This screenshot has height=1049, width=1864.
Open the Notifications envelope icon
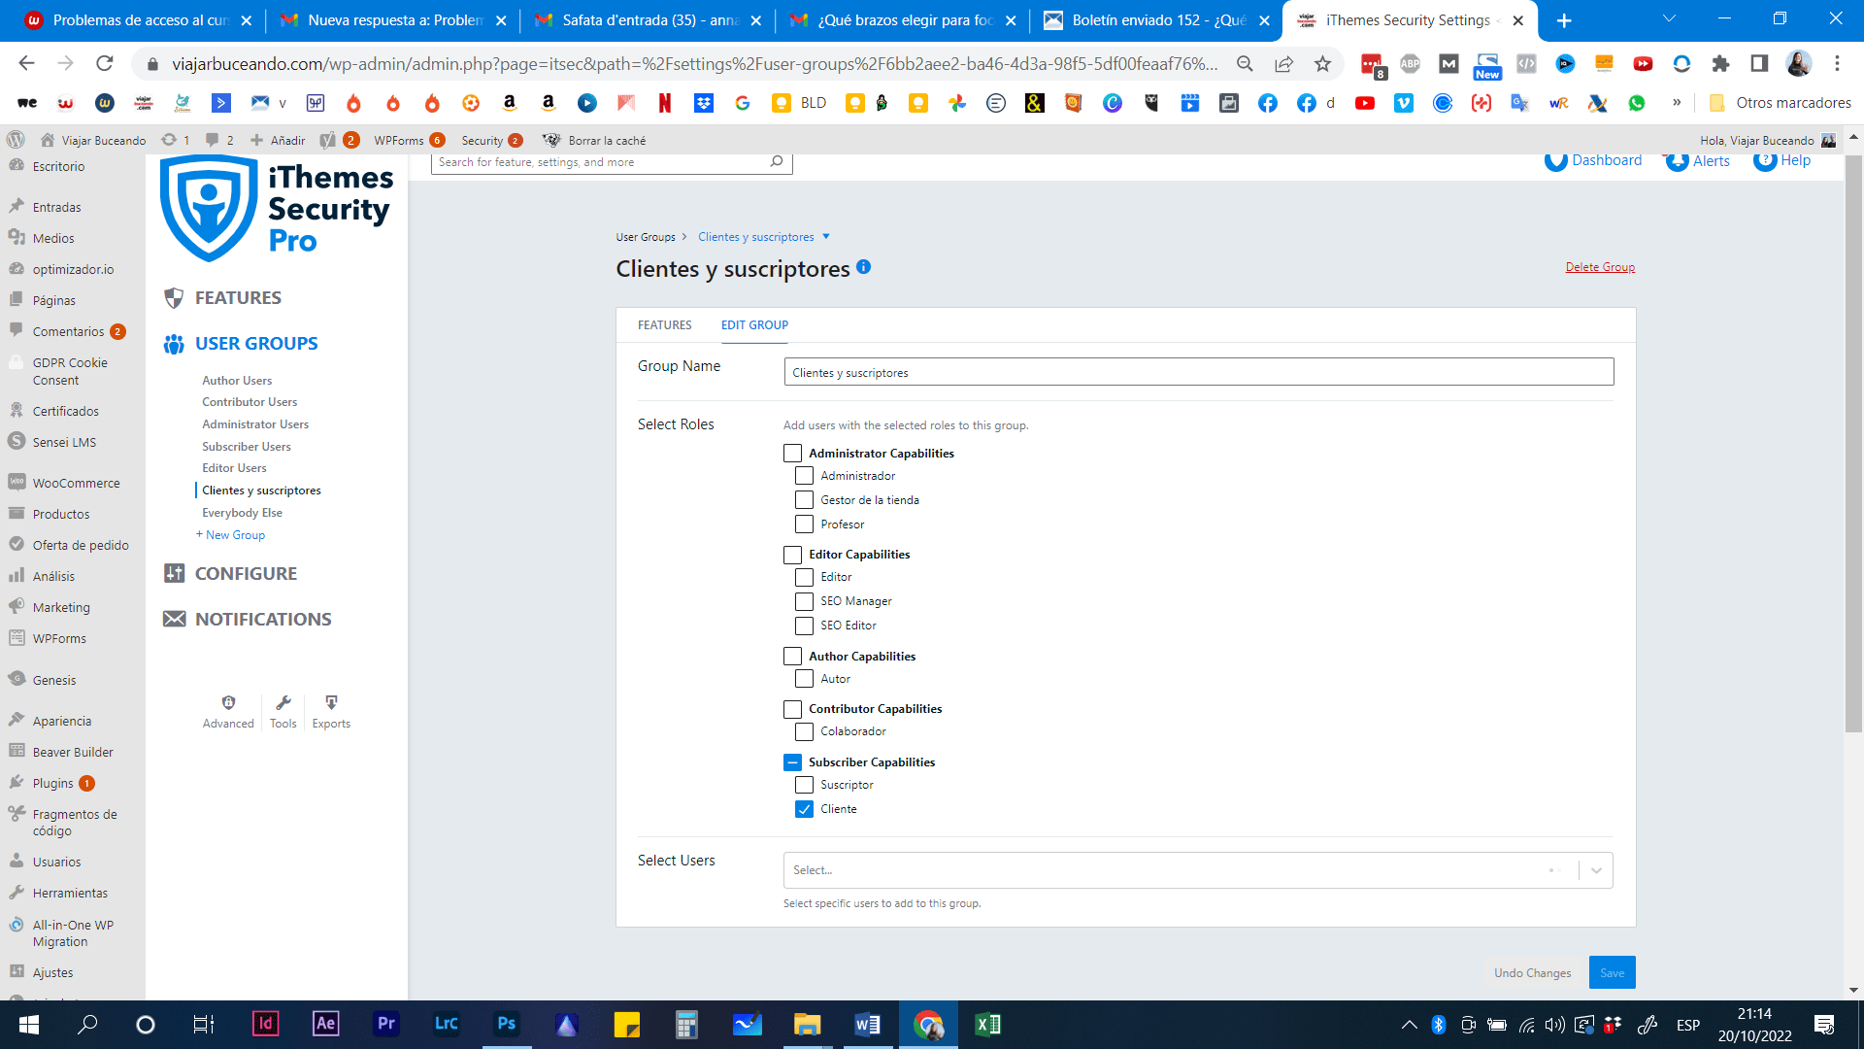[174, 620]
